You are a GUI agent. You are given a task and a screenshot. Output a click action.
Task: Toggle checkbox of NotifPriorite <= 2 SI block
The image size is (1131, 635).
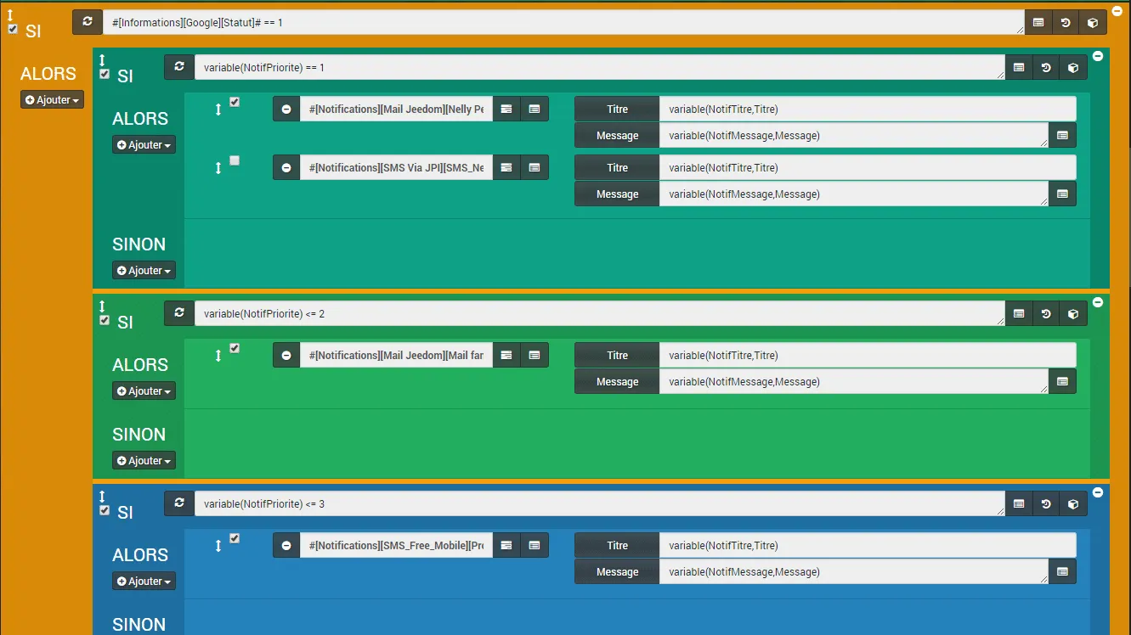tap(105, 320)
